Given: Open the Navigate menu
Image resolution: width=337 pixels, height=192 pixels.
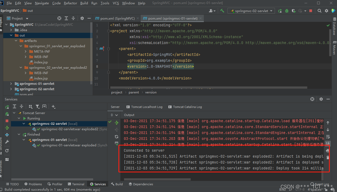Looking at the screenshot, I should click(x=42, y=3).
